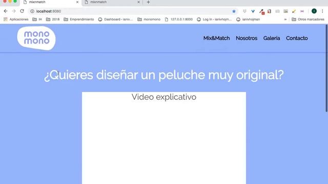Click the heading '¿Quieres diseñar un peluche muy original?'

pyautogui.click(x=164, y=75)
